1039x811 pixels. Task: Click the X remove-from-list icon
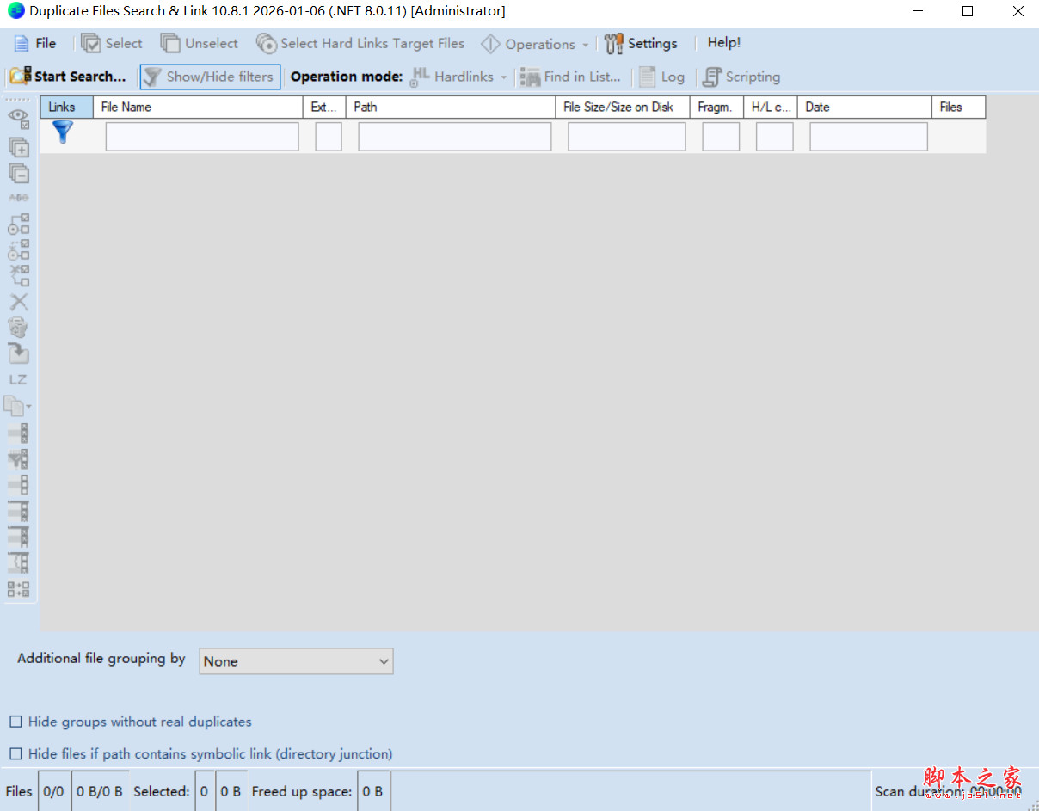[19, 302]
